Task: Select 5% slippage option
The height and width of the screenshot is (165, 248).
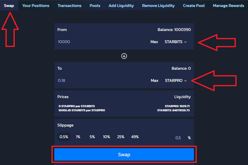Action: coord(92,137)
